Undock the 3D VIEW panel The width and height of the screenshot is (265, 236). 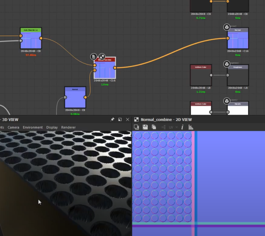[x=120, y=119]
